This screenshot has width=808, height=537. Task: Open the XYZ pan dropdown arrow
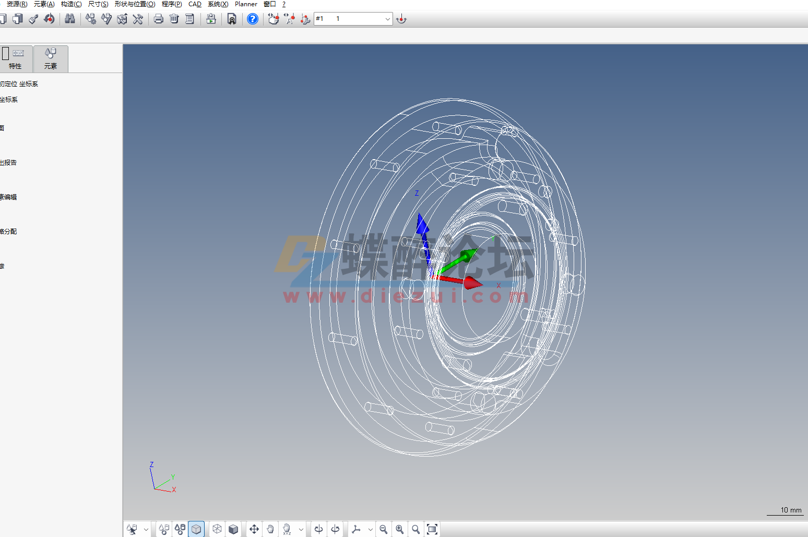pos(301,529)
